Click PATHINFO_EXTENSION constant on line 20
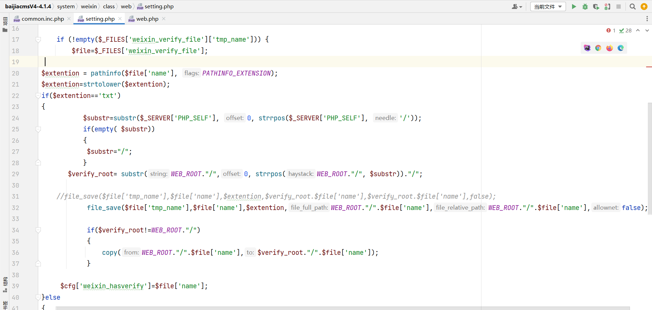 (236, 73)
